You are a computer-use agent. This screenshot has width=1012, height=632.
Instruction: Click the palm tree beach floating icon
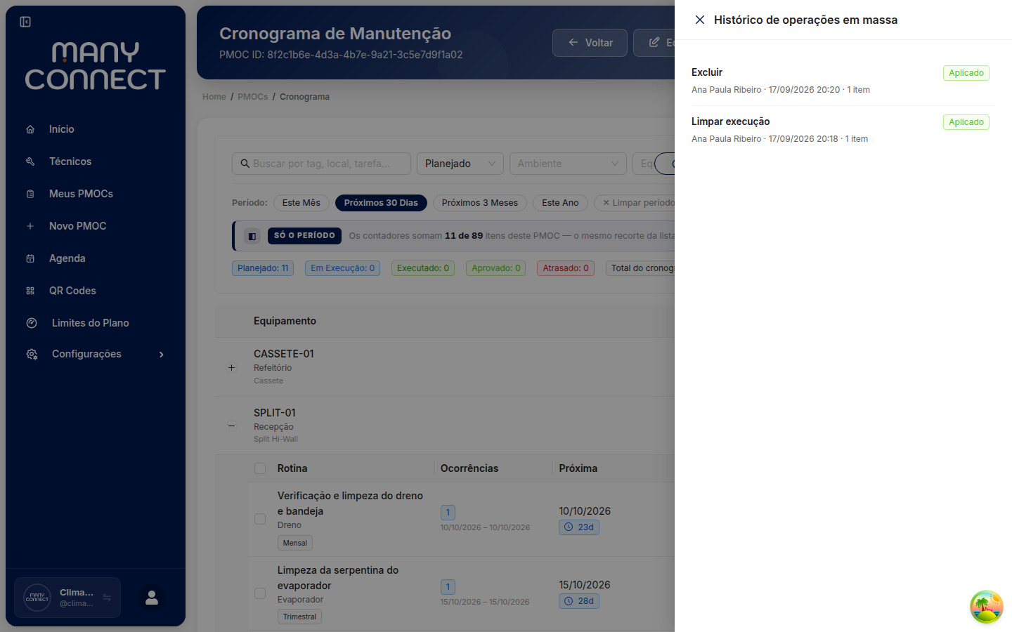tap(987, 607)
